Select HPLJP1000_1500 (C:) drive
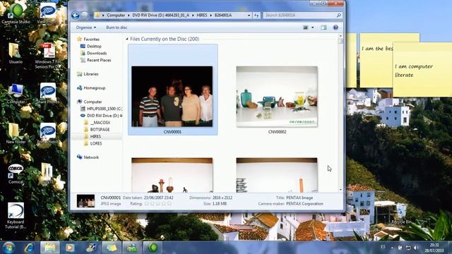 [105, 109]
